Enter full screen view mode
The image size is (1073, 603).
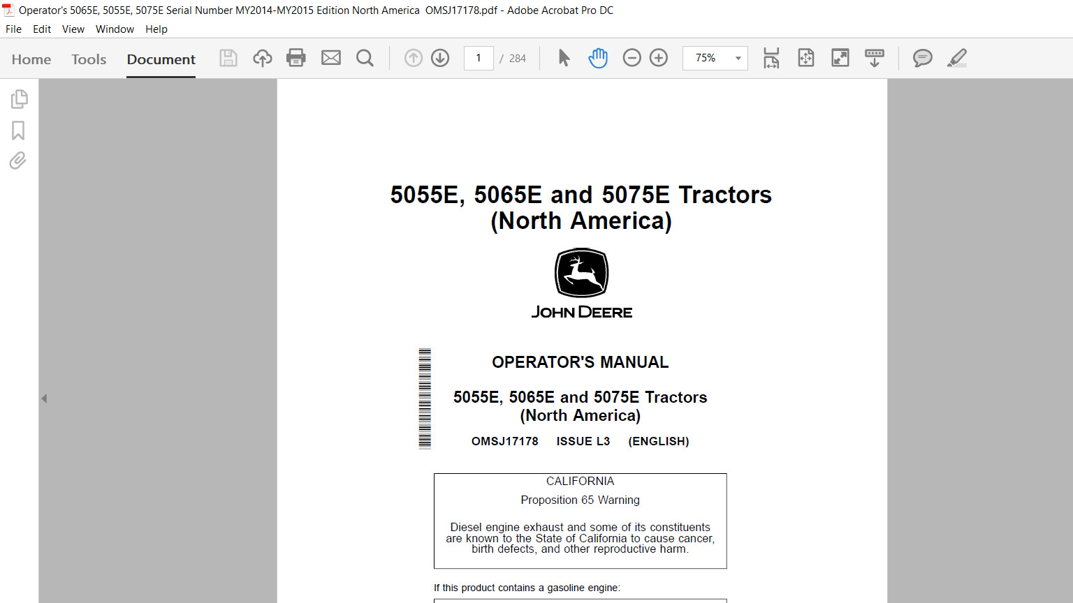[840, 58]
